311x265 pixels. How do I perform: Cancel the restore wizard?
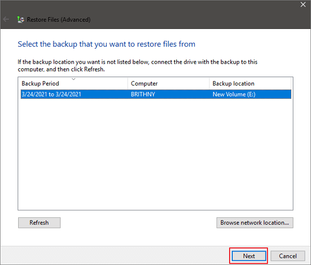[288, 256]
